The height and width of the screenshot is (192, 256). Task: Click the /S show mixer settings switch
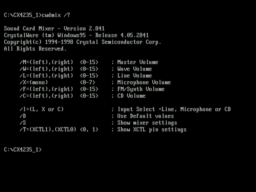23,123
